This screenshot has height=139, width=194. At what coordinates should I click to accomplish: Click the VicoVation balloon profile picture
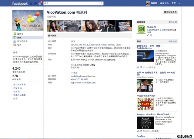coord(28,20)
